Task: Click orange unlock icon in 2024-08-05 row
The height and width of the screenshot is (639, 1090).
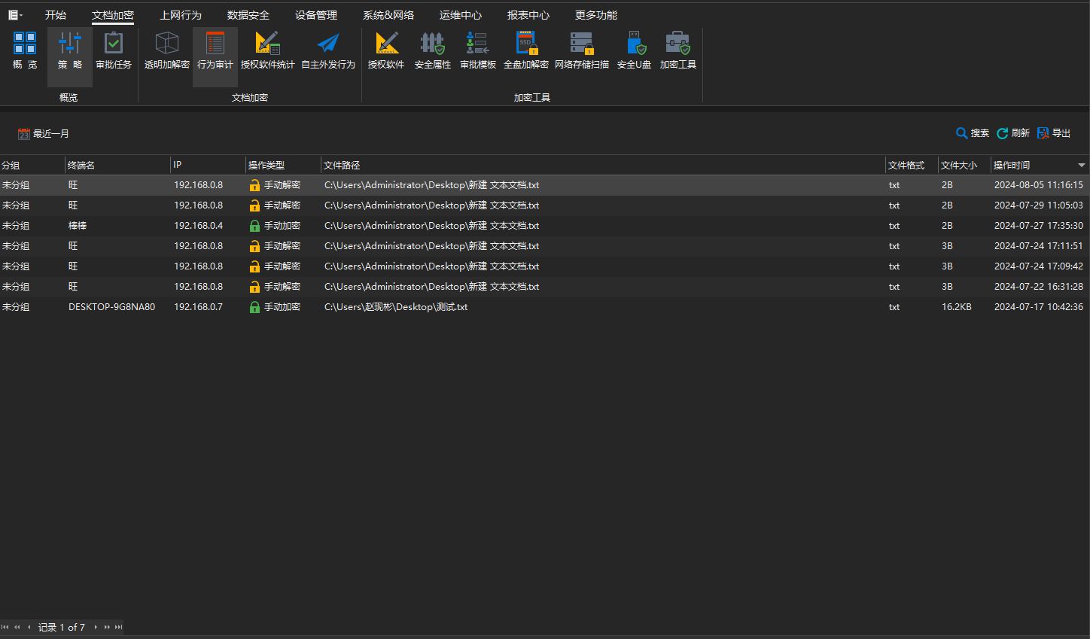Action: [254, 185]
